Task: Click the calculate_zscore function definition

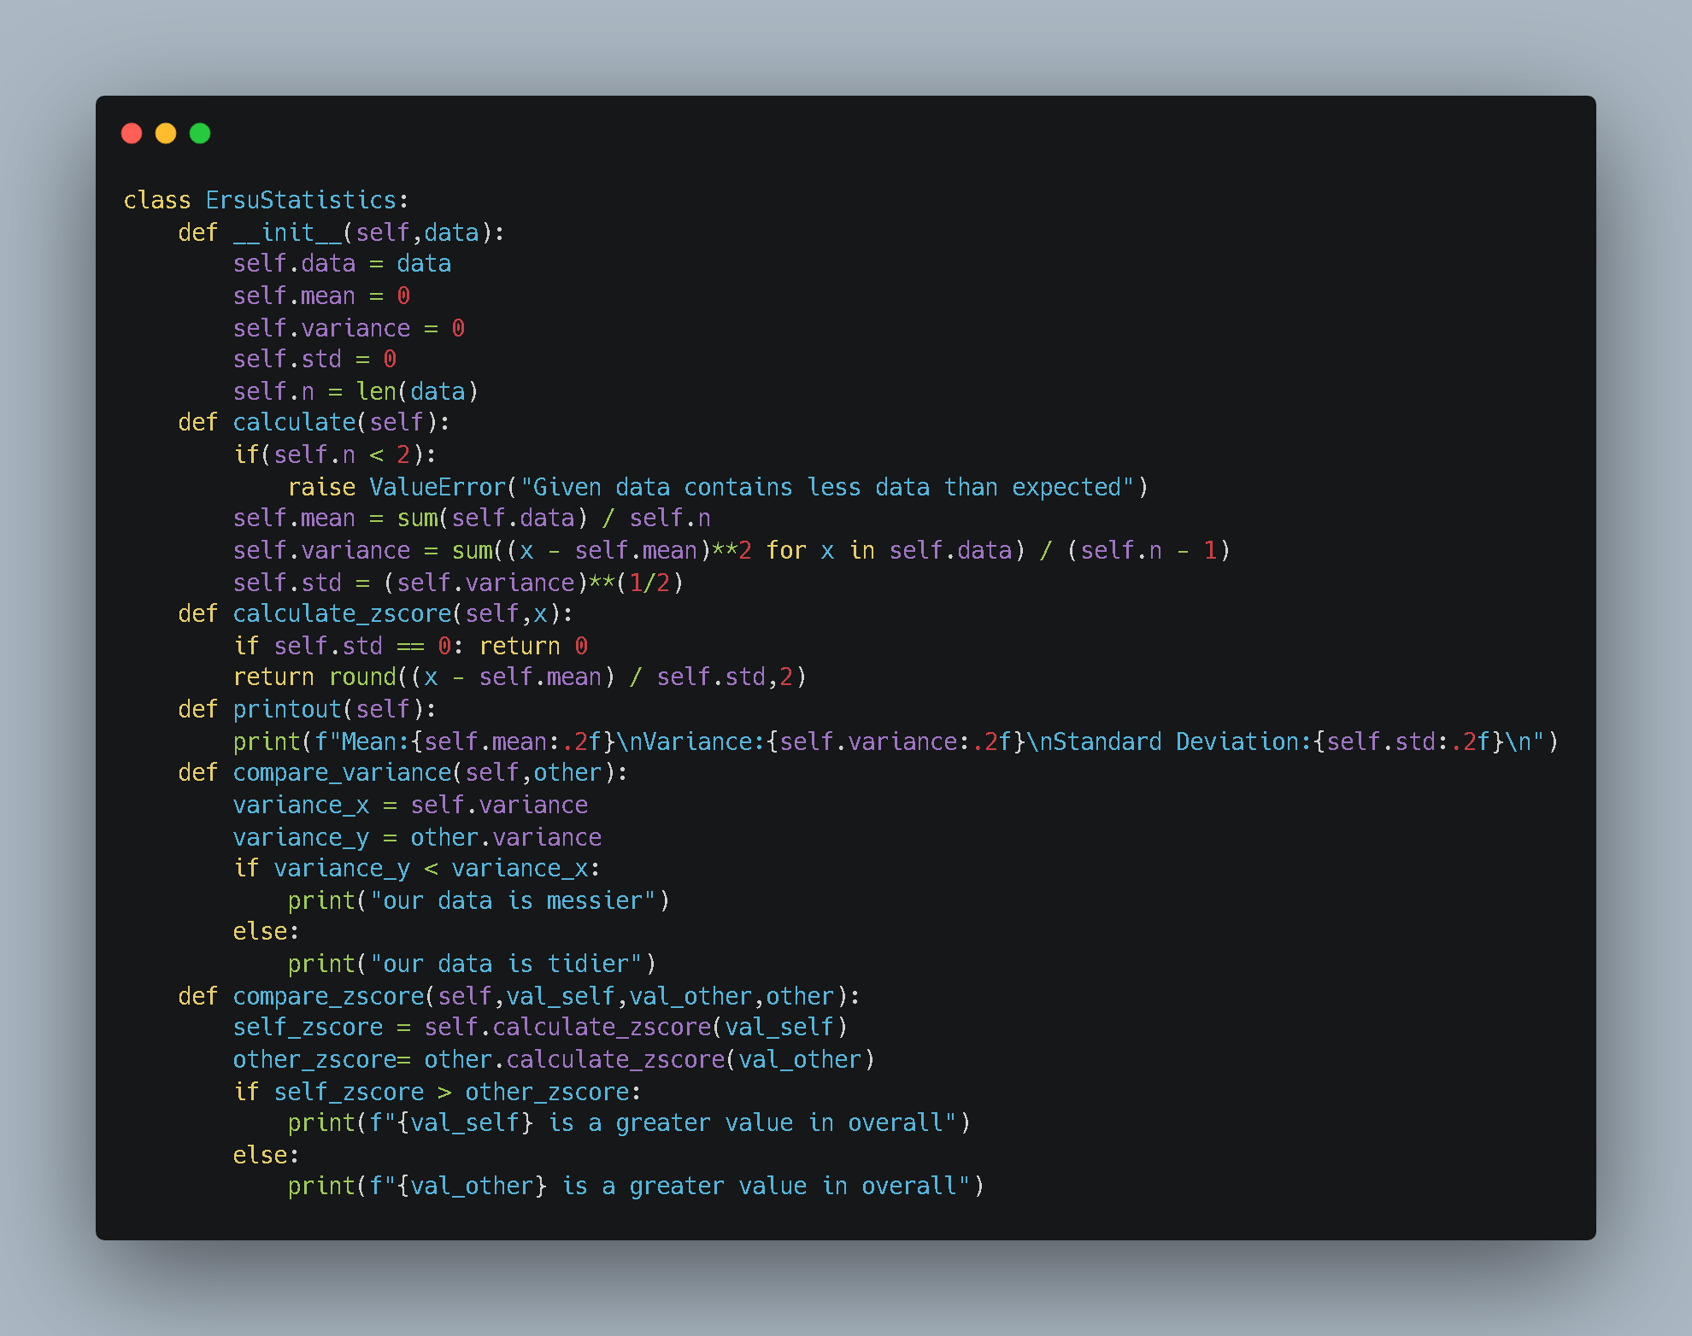Action: coord(342,613)
